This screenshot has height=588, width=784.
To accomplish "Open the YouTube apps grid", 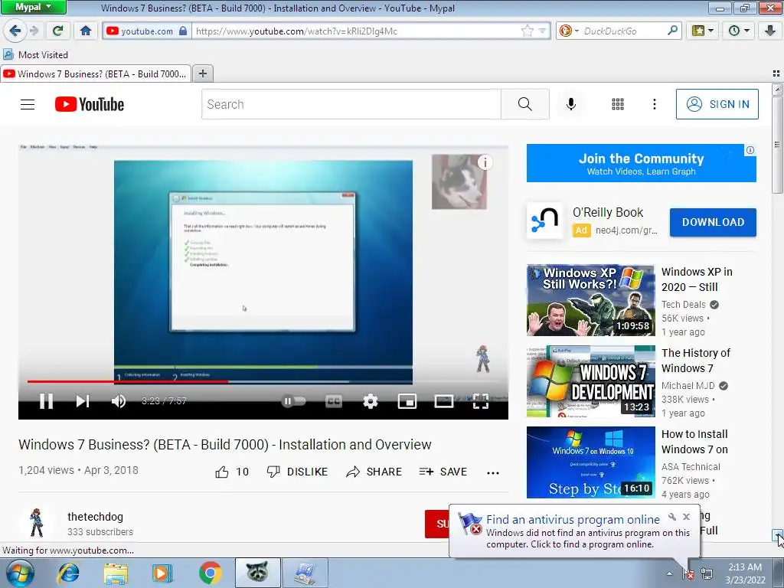I will (618, 104).
